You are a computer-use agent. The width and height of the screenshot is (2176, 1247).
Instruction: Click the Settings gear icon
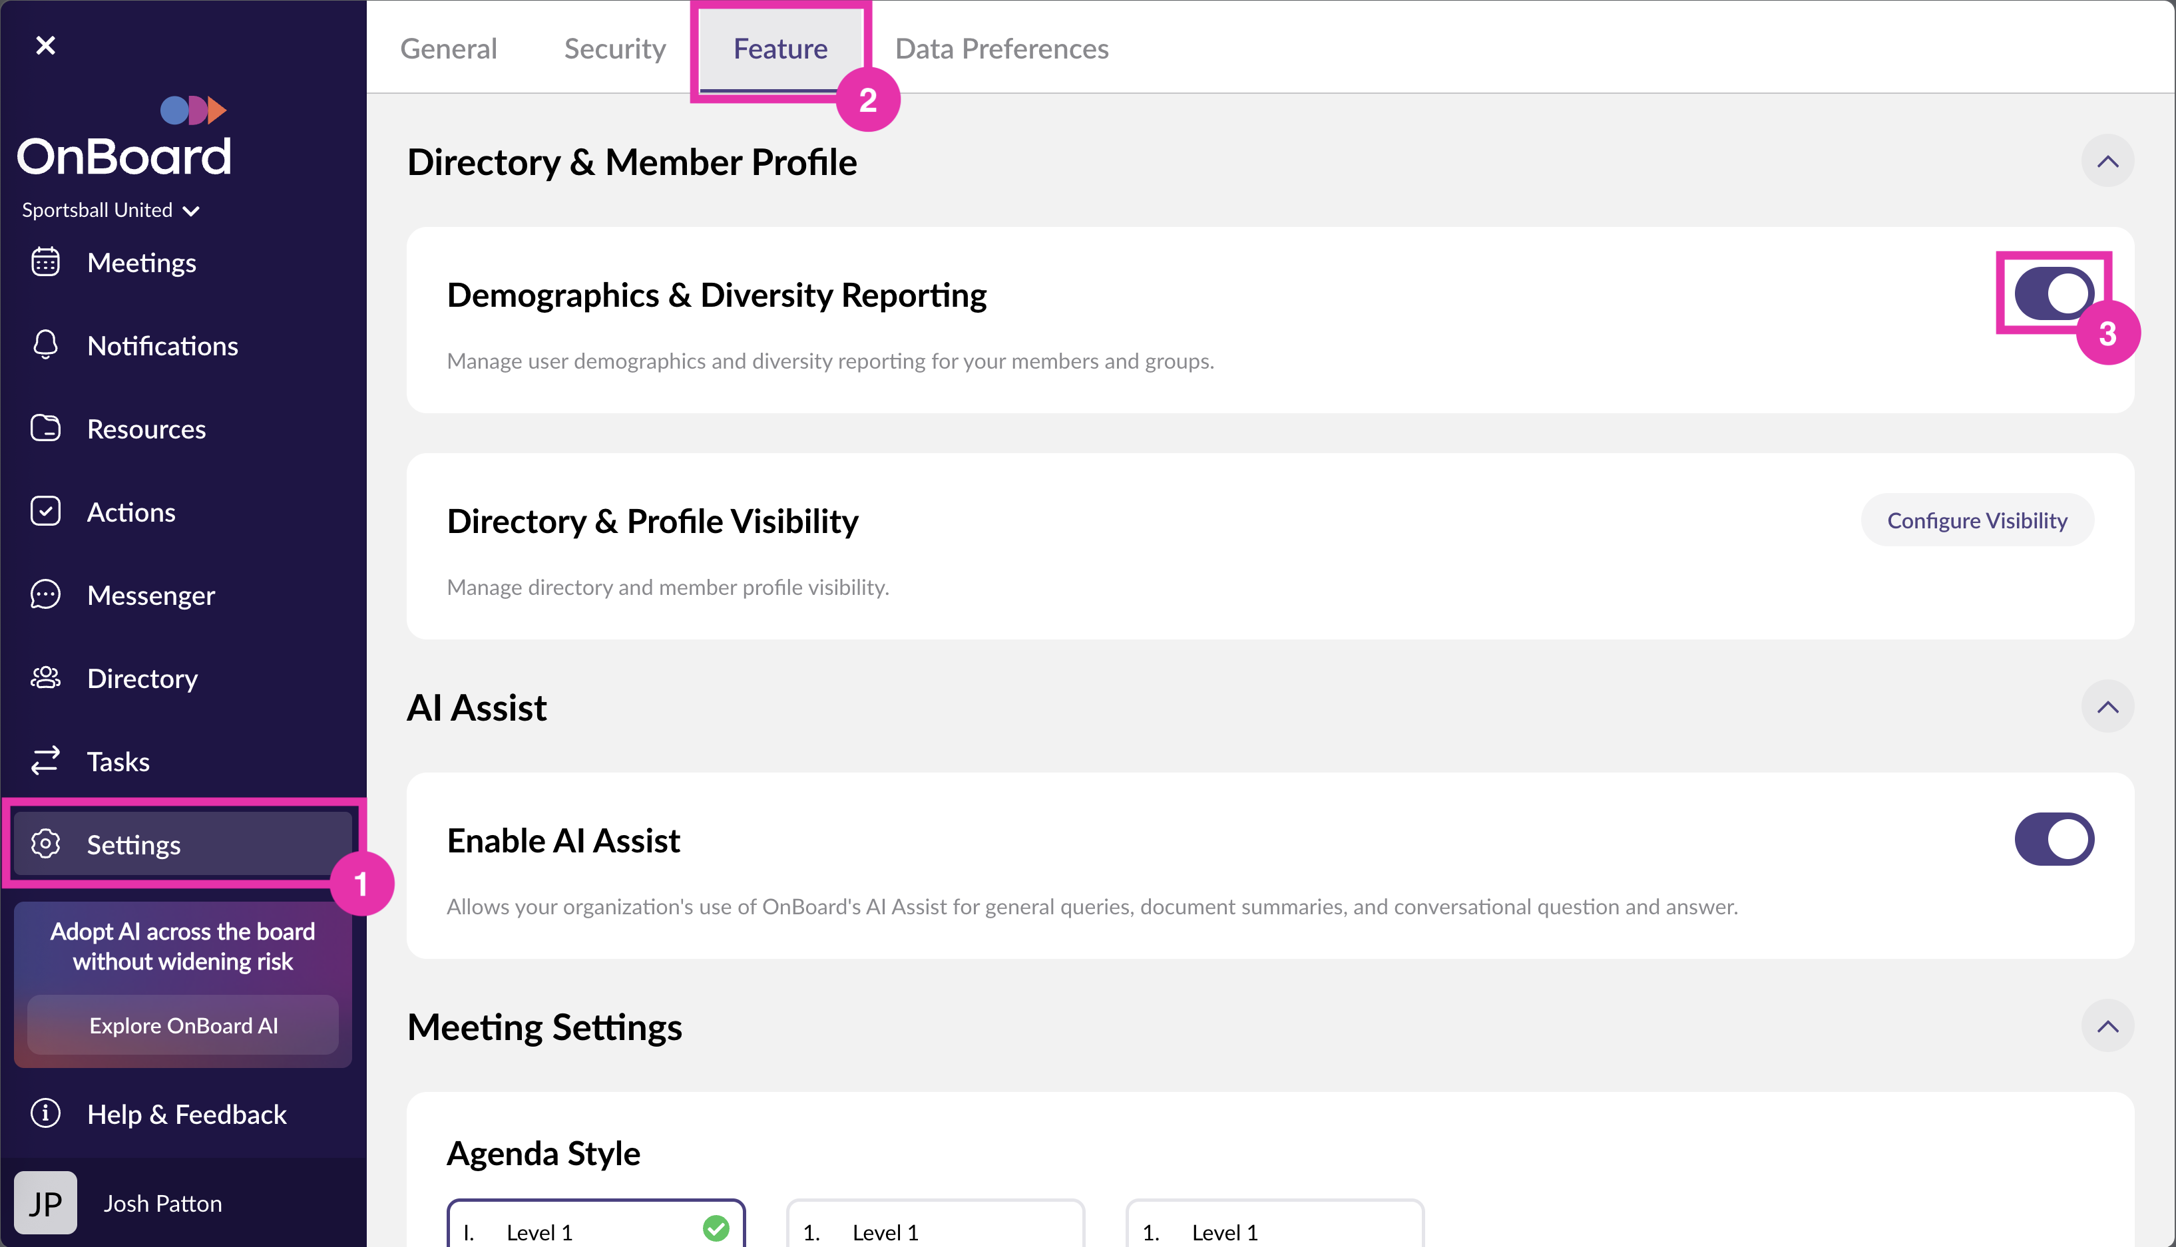click(x=45, y=844)
